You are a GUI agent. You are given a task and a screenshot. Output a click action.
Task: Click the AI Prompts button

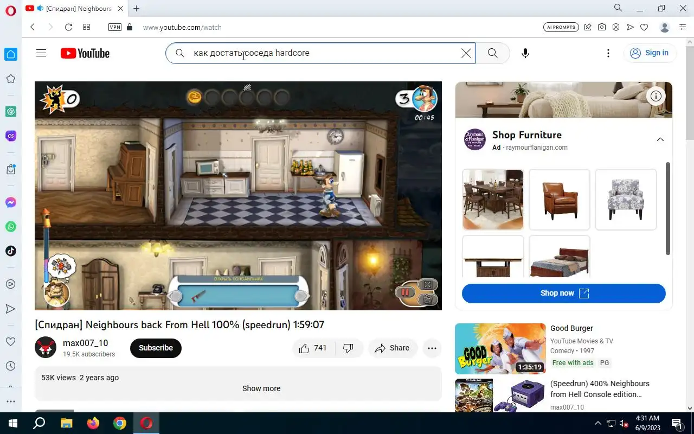[x=561, y=27]
